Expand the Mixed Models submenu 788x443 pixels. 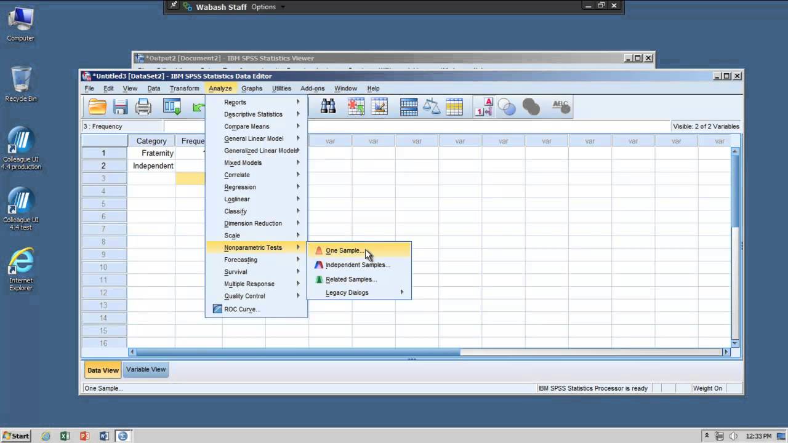(255, 162)
